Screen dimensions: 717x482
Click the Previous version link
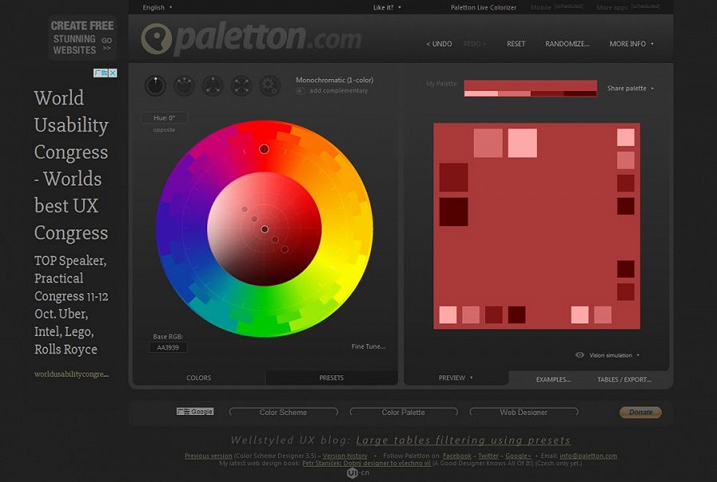click(209, 456)
